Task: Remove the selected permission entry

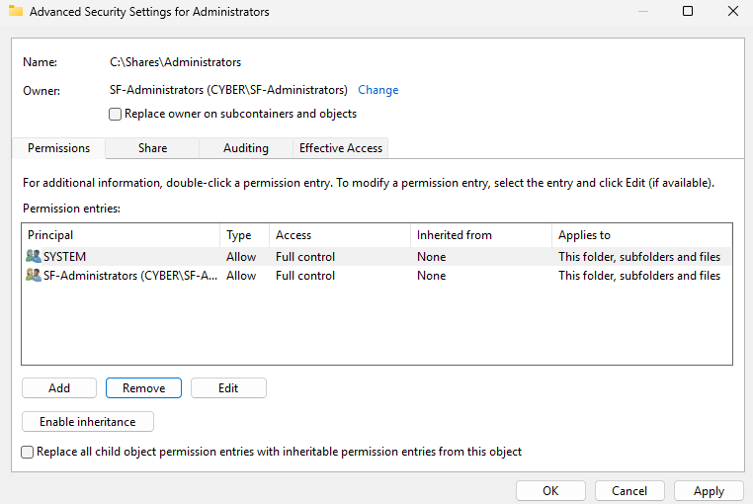Action: point(143,388)
